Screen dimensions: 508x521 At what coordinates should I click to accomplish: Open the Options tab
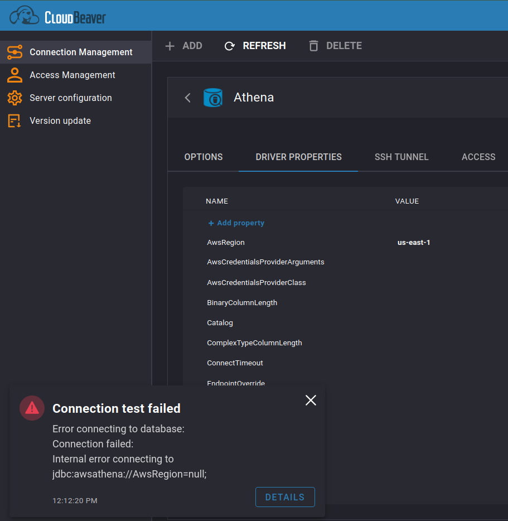[203, 157]
